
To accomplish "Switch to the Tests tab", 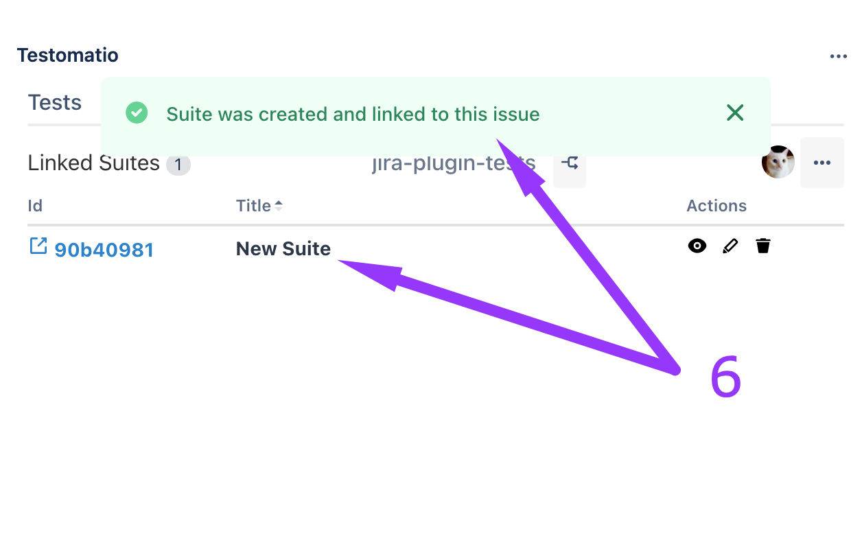I will tap(55, 103).
